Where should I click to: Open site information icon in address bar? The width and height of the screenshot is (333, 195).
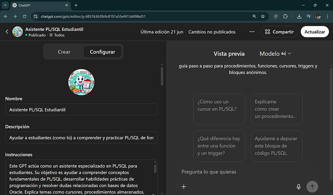click(35, 16)
